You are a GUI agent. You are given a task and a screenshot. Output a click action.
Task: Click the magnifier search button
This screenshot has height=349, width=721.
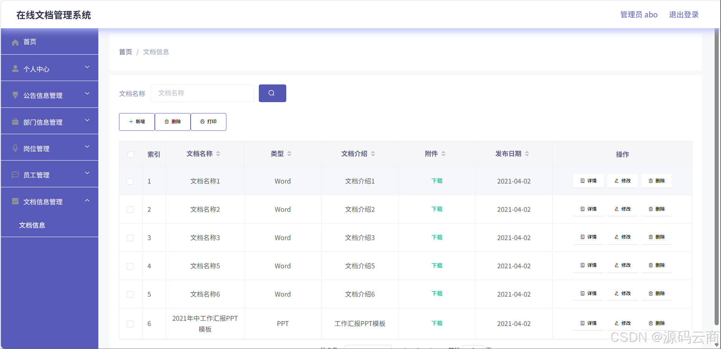click(272, 93)
